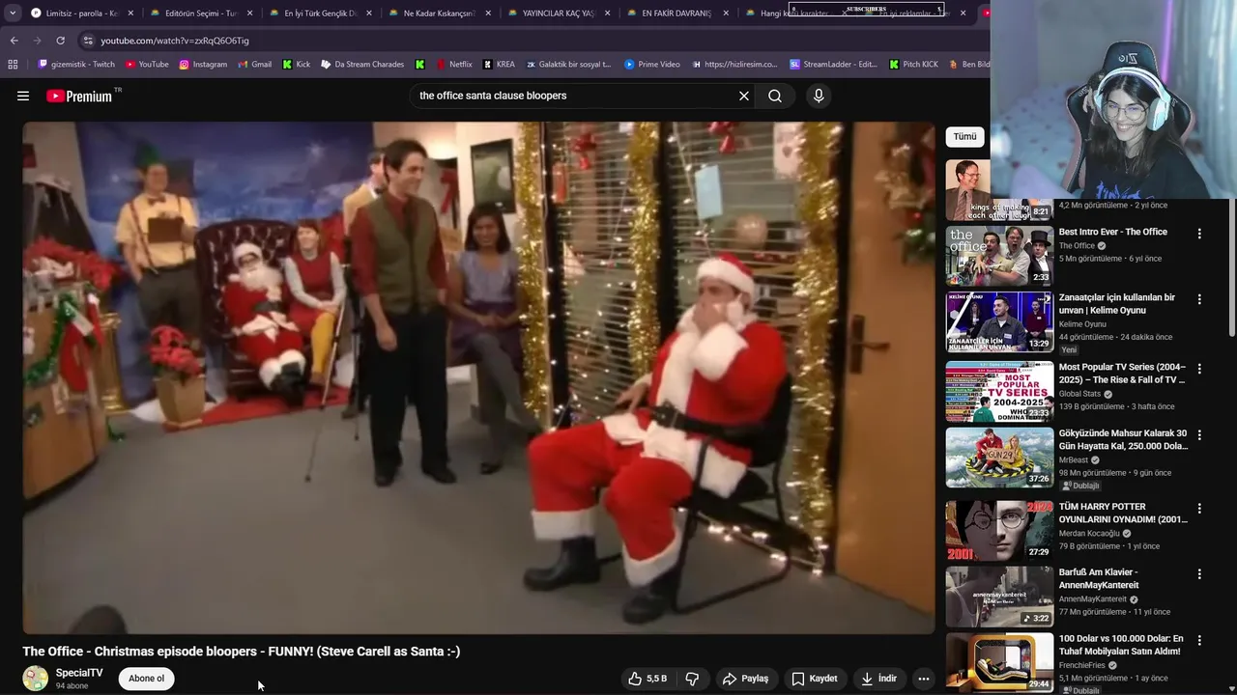This screenshot has width=1237, height=695.
Task: Open the gizemistik - Twitch bookmark
Action: tap(76, 65)
